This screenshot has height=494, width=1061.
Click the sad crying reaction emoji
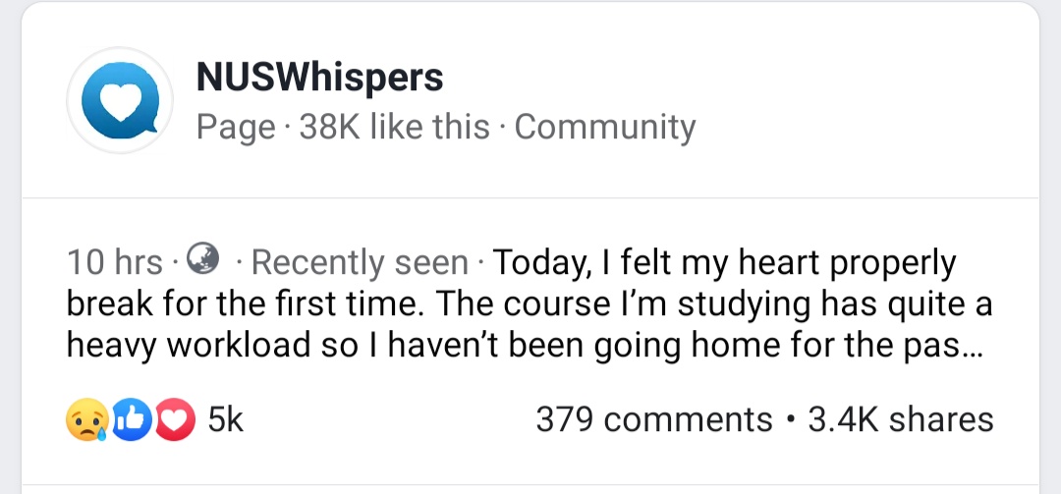point(85,419)
